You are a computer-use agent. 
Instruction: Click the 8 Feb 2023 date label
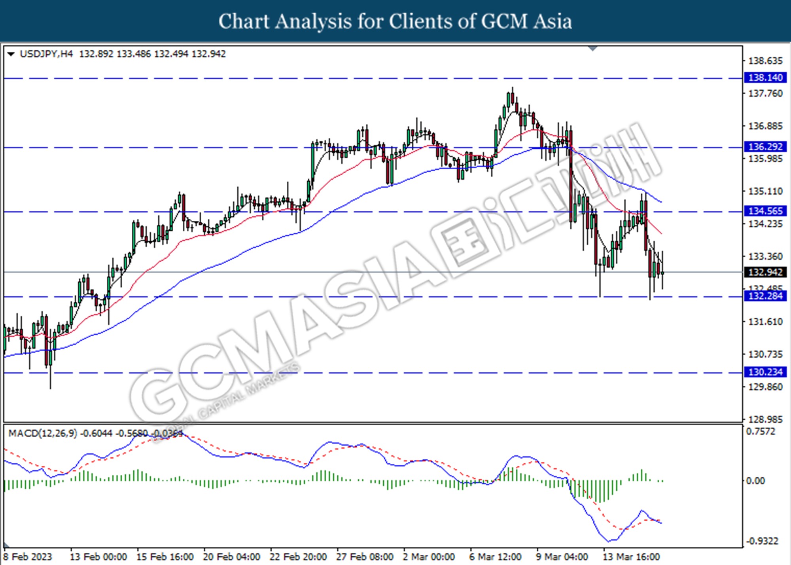click(28, 557)
